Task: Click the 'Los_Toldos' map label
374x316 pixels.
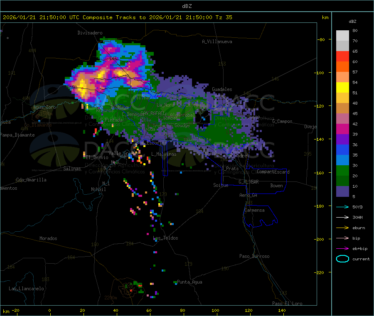Action: (x=165, y=238)
